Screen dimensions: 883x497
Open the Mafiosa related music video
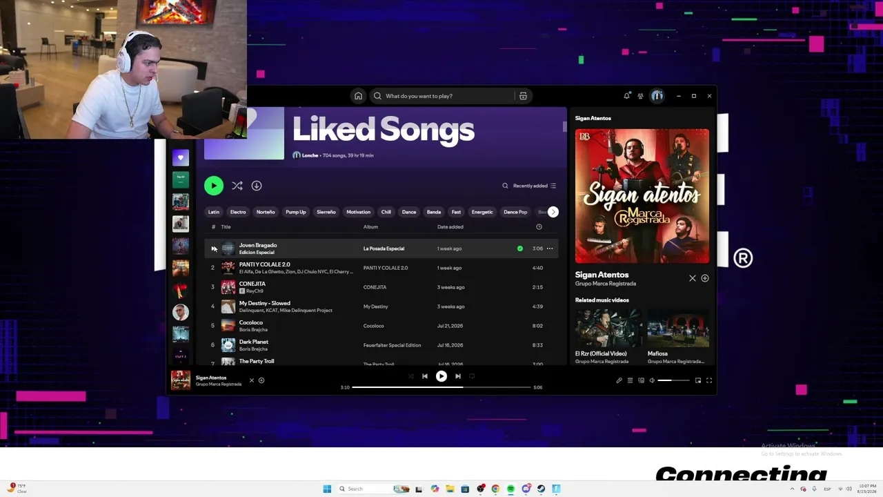tap(678, 329)
